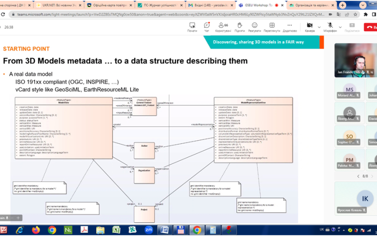Viewport: 377px width, 236px height.
Task: Show hidden tray icons arrow
Action: [x=344, y=230]
